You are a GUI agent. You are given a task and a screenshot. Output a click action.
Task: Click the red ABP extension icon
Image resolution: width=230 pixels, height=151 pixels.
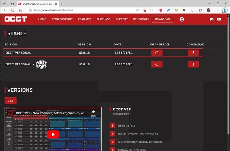pos(161,10)
